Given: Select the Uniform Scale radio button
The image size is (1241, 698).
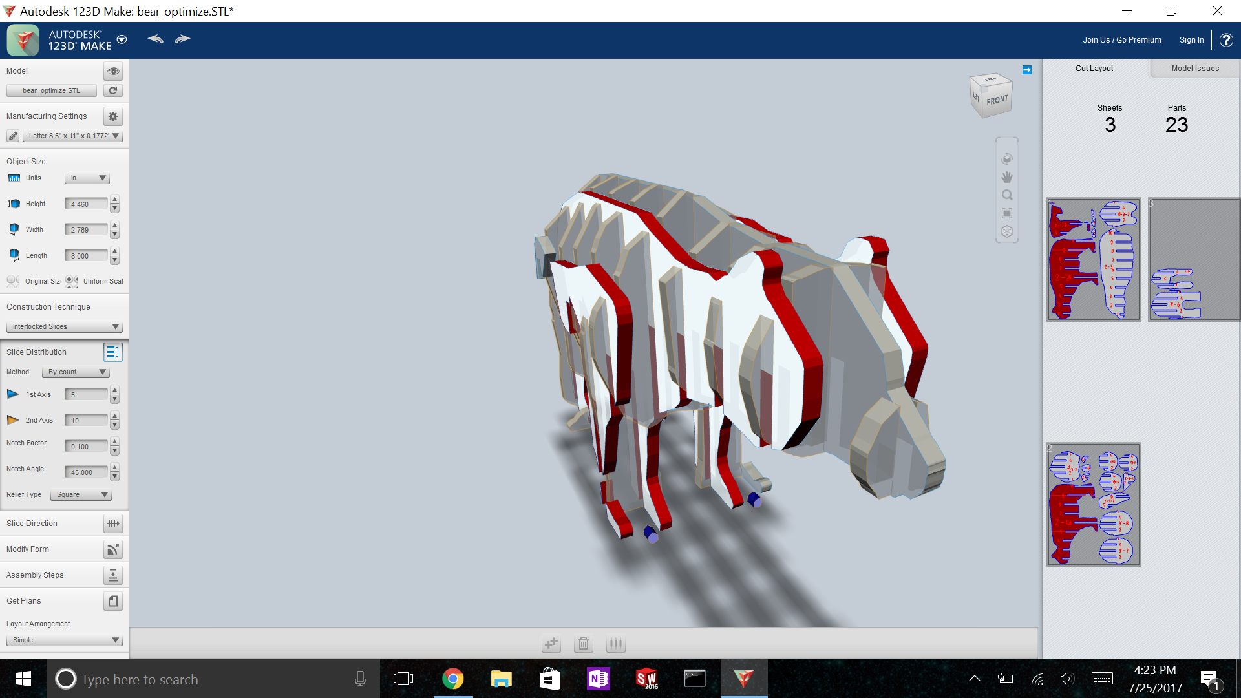Looking at the screenshot, I should [71, 280].
